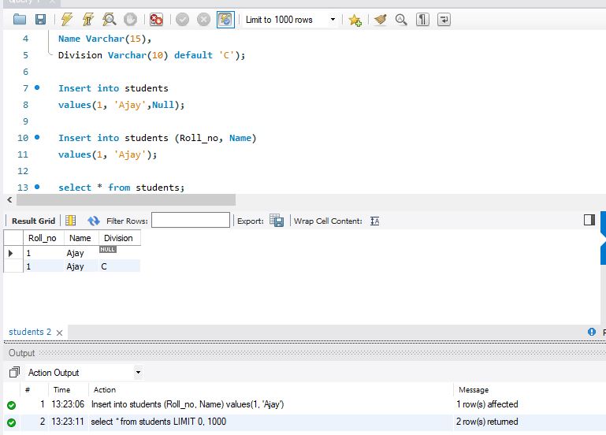Focus the Filter Rows input field

click(x=191, y=220)
